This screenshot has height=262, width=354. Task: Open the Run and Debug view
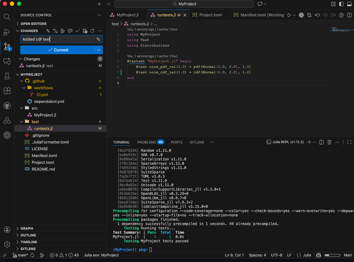tap(7, 32)
